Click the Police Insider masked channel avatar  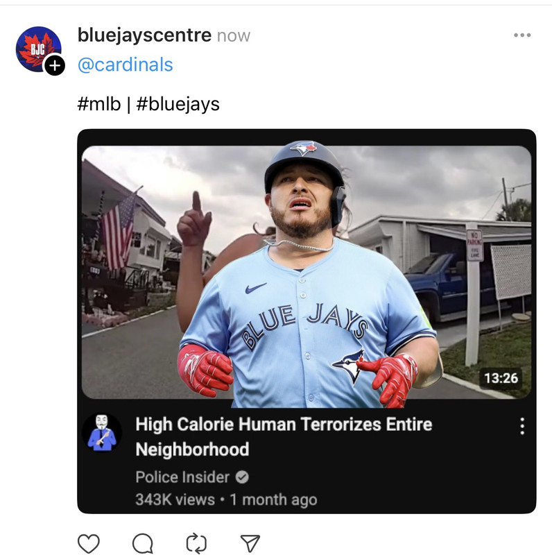[x=102, y=432]
